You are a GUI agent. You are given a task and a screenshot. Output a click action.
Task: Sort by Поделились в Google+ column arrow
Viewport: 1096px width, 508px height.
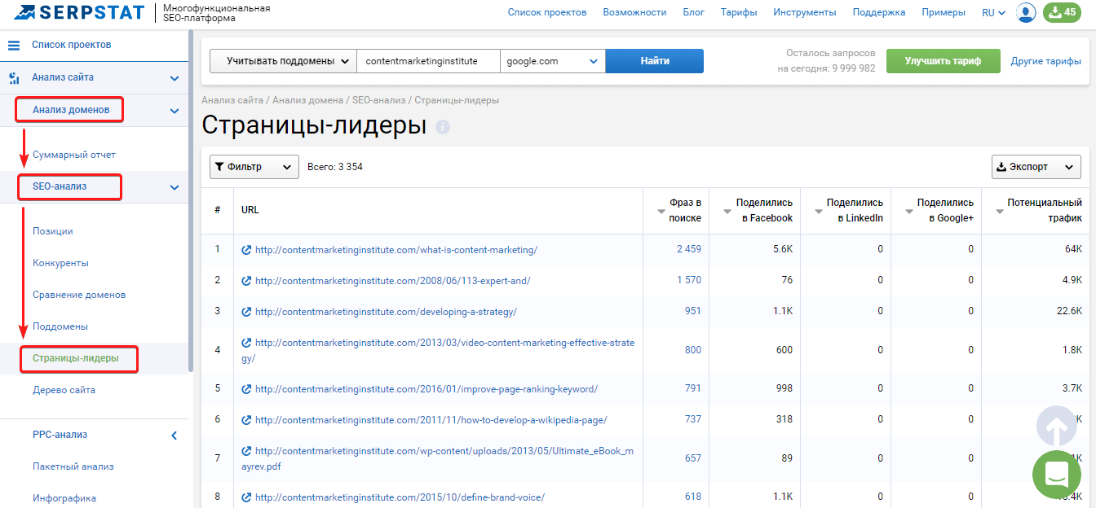[x=908, y=211]
